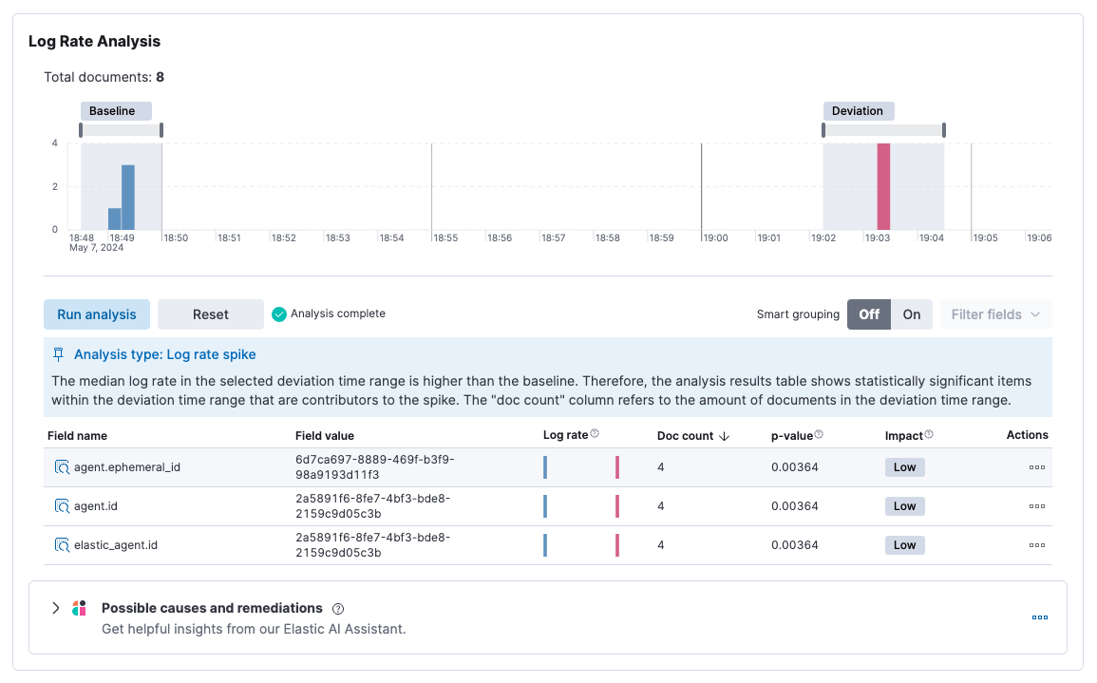Click the info icon beside Possible causes heading
1097x683 pixels.
340,609
